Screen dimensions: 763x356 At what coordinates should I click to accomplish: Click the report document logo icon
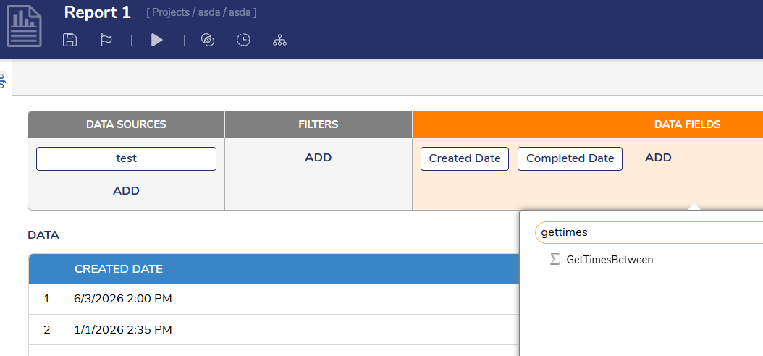pos(24,27)
